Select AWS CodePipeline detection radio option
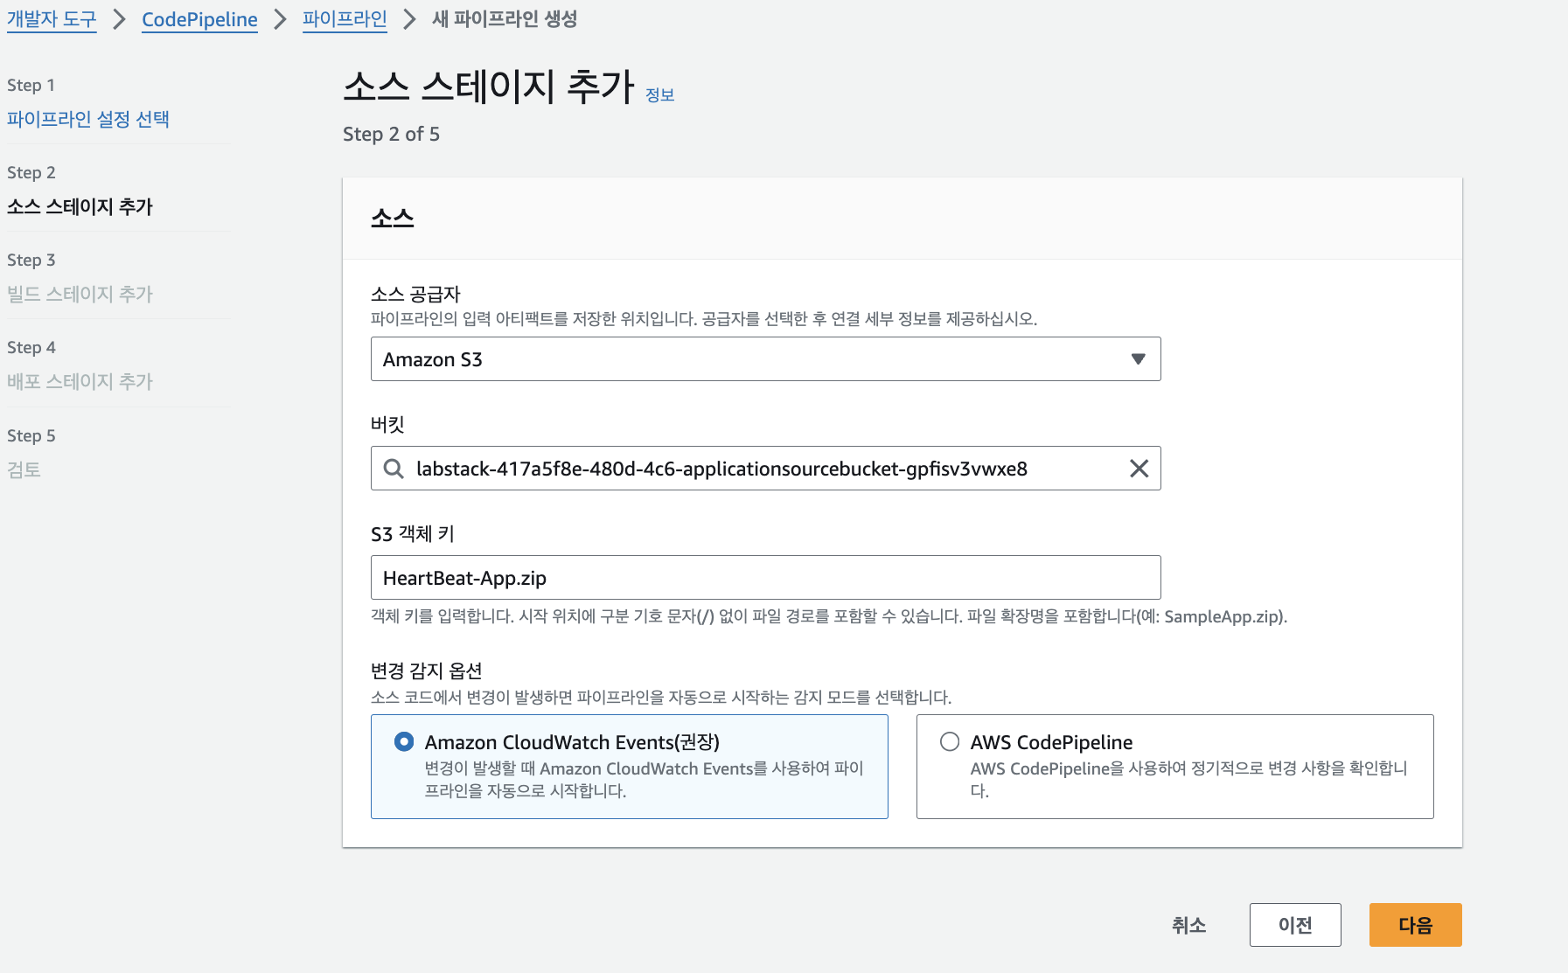This screenshot has height=973, width=1568. [950, 741]
